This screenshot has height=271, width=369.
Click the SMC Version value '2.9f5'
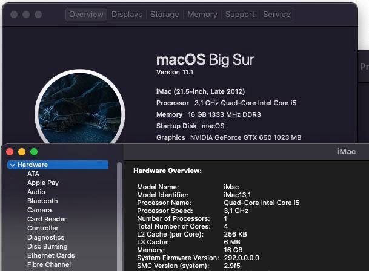click(x=232, y=266)
